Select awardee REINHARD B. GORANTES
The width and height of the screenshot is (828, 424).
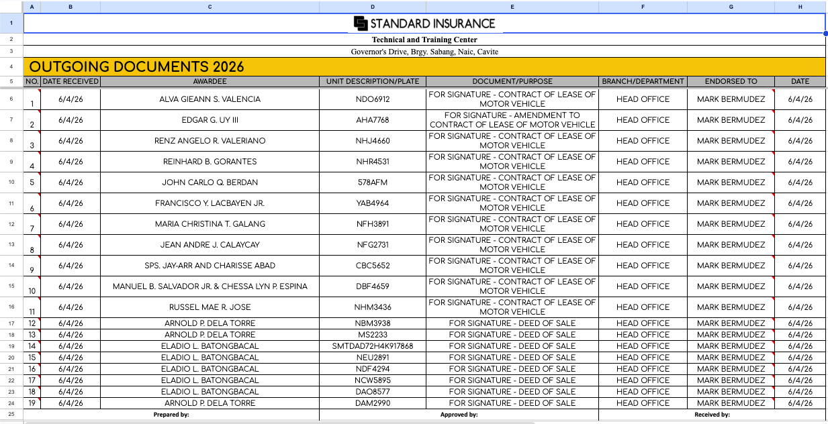(x=210, y=162)
